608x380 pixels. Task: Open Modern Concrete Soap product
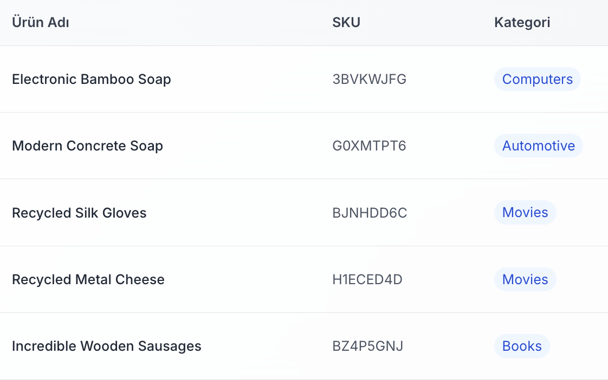[x=88, y=146]
